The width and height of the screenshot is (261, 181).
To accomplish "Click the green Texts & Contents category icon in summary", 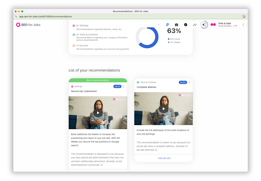I will [74, 35].
